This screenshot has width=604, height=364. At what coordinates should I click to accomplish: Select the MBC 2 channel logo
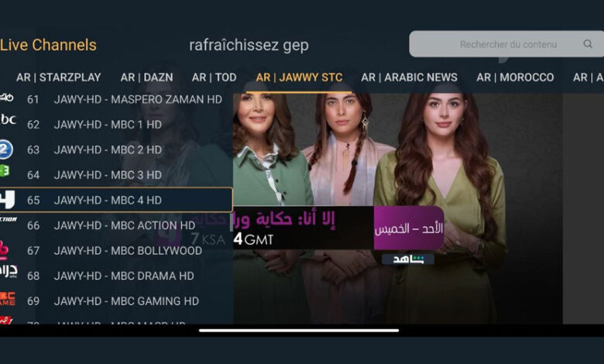tap(5, 149)
